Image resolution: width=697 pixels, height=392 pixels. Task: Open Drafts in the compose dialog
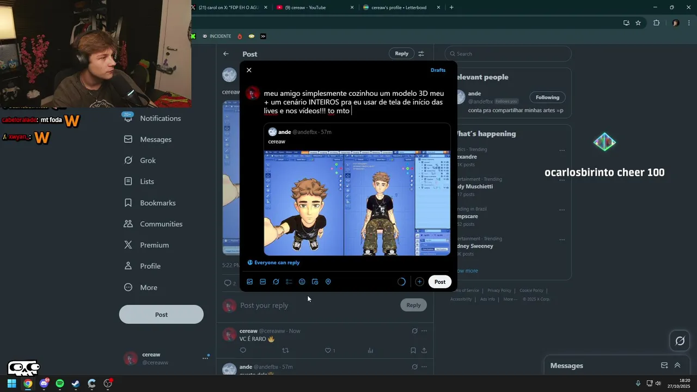tap(438, 70)
